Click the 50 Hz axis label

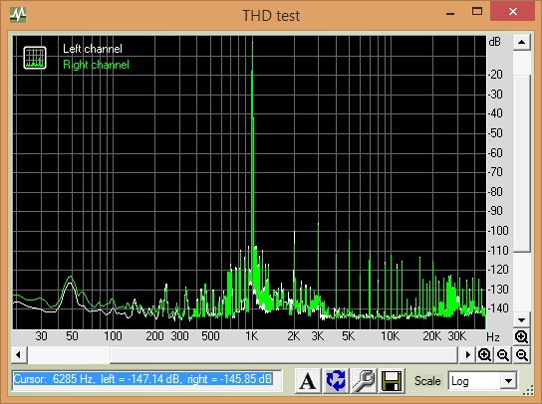coord(72,336)
